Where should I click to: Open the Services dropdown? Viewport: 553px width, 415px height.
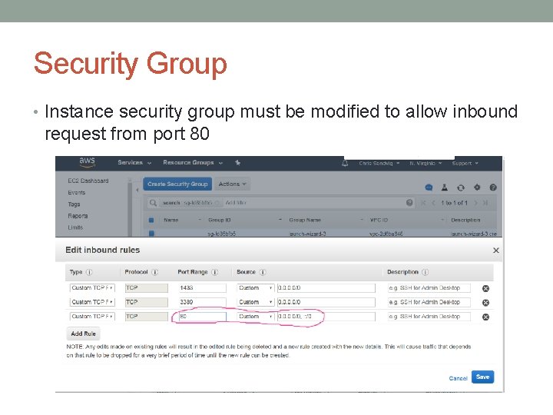134,163
